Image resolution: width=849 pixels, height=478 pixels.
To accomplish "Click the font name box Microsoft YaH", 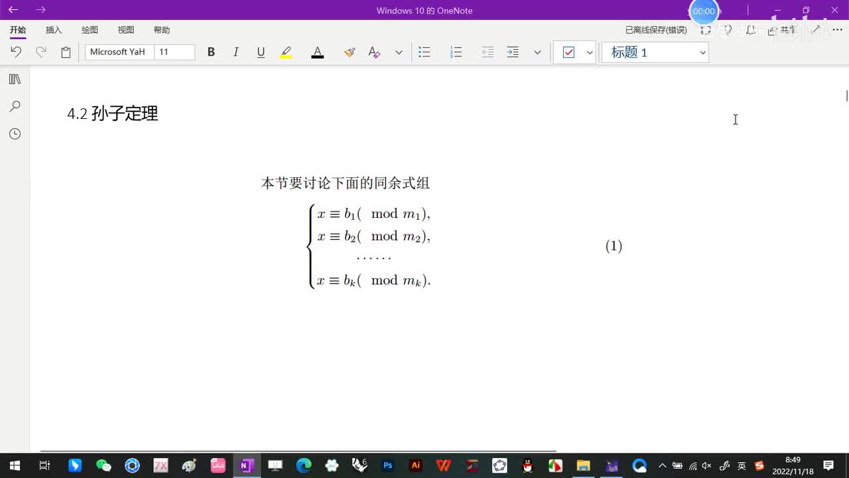I will tap(119, 52).
